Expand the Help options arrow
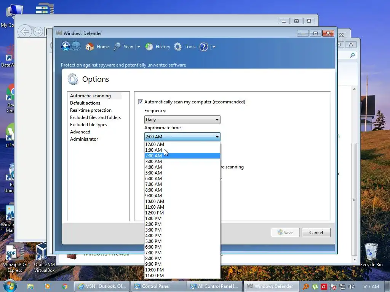390x292 pixels. (x=214, y=47)
